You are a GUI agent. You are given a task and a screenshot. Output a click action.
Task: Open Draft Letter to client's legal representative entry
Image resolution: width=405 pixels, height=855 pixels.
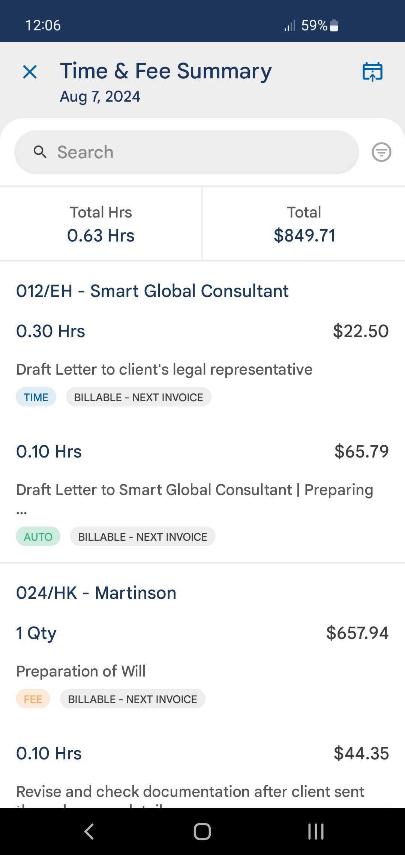coord(164,369)
